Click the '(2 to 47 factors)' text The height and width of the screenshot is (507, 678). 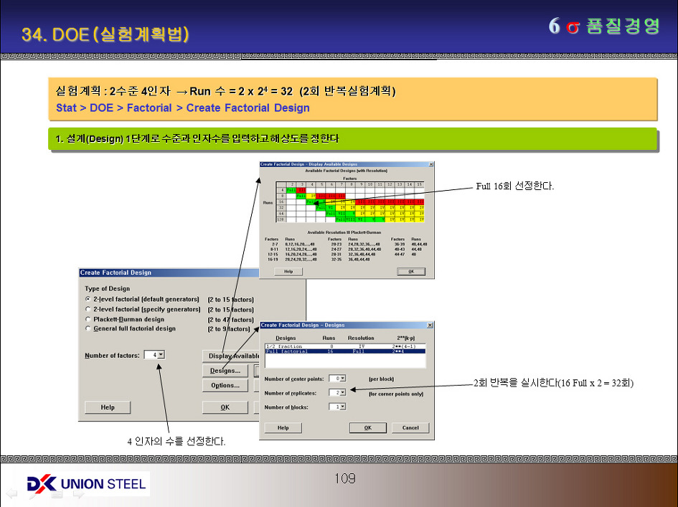click(x=230, y=320)
